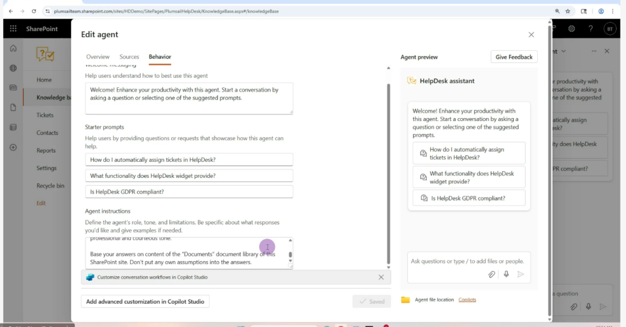This screenshot has height=327, width=626.
Task: Click the Behavior panel scrollbar
Action: [388, 174]
